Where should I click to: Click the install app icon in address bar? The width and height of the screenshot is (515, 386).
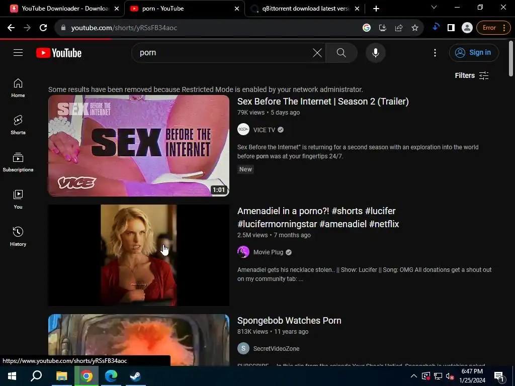click(383, 28)
